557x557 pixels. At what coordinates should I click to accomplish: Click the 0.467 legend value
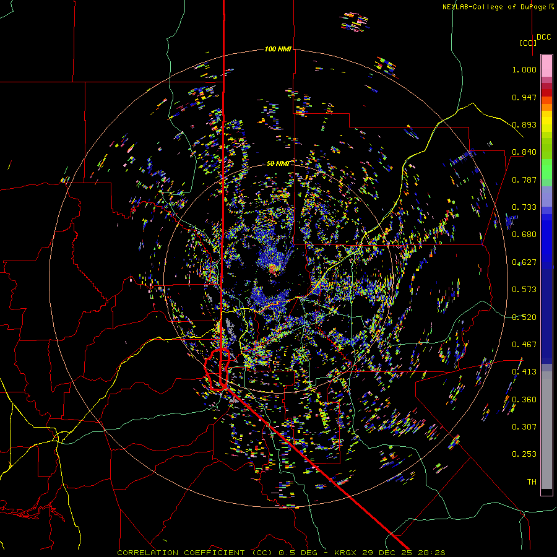[x=524, y=345]
